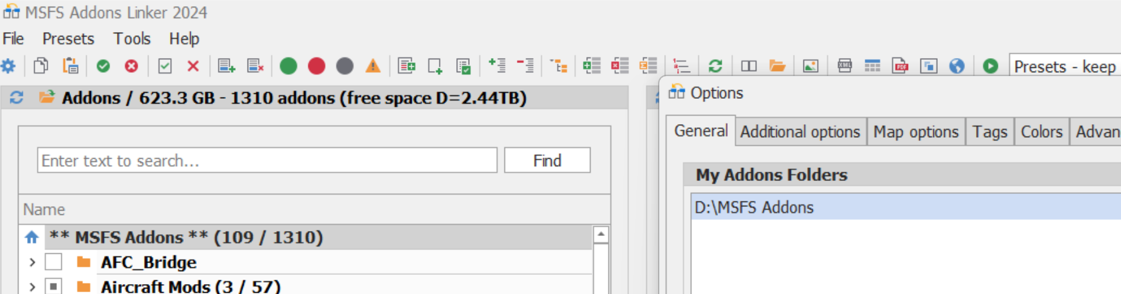Open the Help menu
Viewport: 1121px width, 294px height.
click(184, 39)
